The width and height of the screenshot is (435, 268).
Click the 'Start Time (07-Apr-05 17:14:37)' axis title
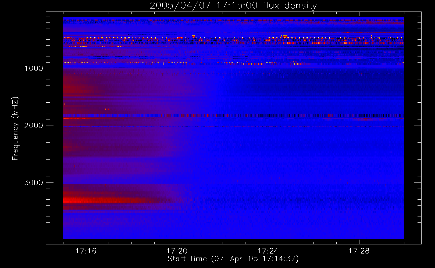click(x=233, y=259)
